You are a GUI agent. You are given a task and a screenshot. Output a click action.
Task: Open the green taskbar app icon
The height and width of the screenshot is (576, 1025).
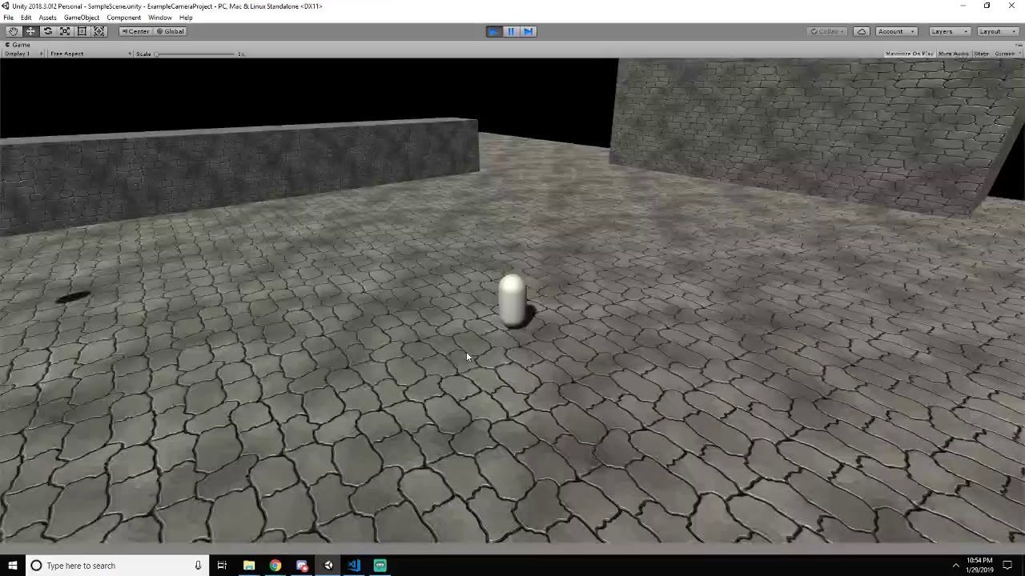[x=380, y=566]
